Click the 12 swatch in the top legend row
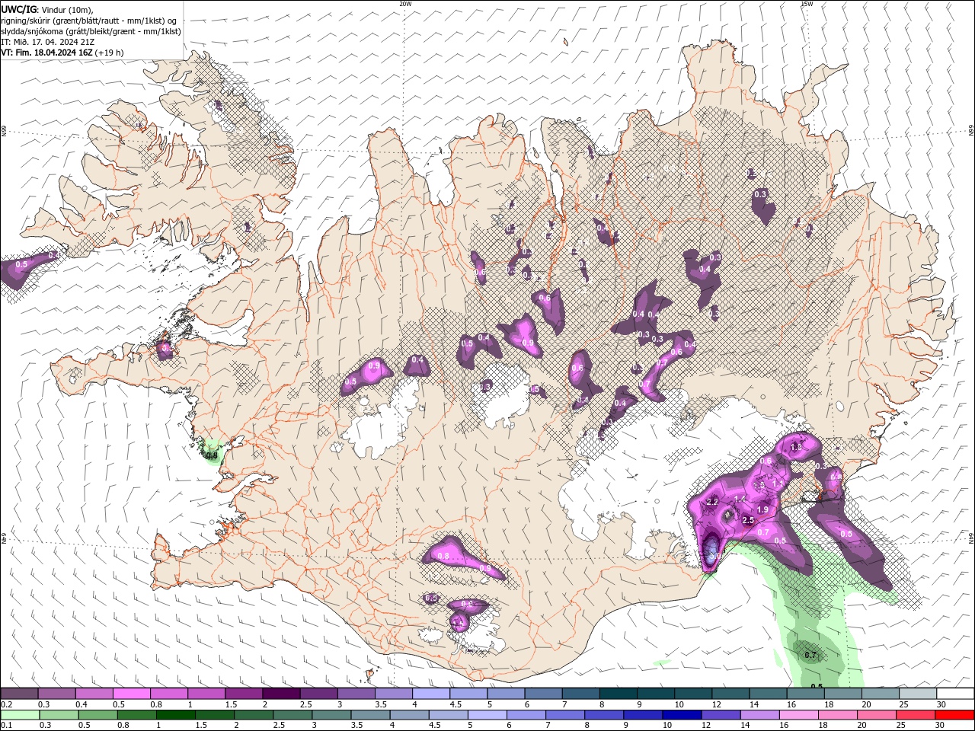Viewport: 975px width, 731px height. tap(730, 694)
